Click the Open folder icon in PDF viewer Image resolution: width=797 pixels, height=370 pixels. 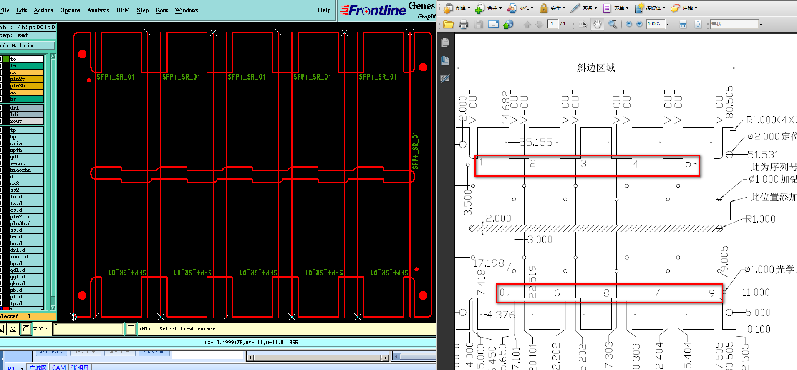[448, 24]
